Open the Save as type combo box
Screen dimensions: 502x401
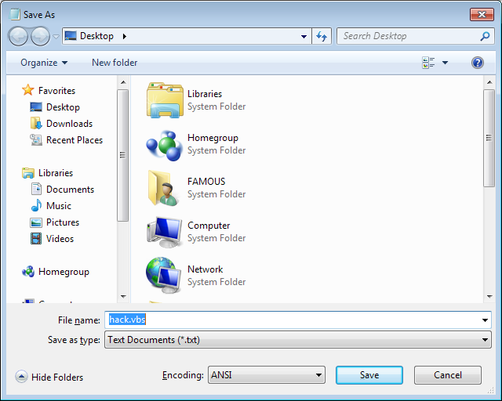pos(298,340)
